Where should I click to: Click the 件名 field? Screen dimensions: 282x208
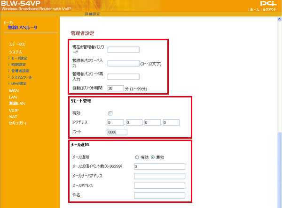click(159, 195)
